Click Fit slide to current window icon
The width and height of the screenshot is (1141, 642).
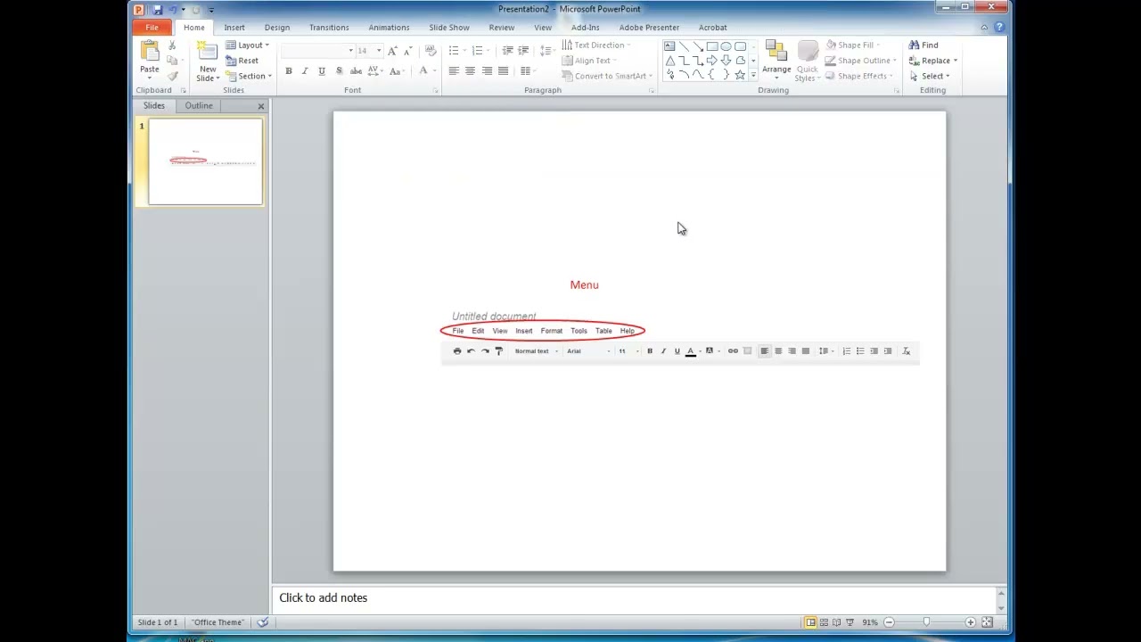tap(987, 622)
